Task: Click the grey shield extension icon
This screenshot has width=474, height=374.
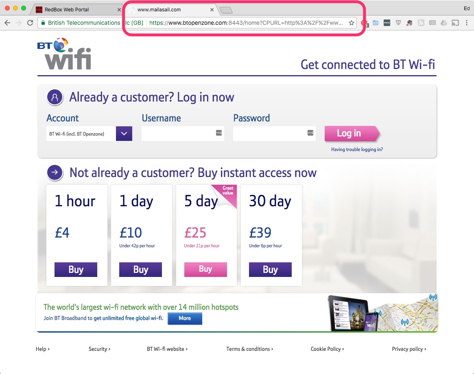Action: 398,23
